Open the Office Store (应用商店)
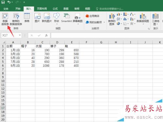 click(x=92, y=16)
